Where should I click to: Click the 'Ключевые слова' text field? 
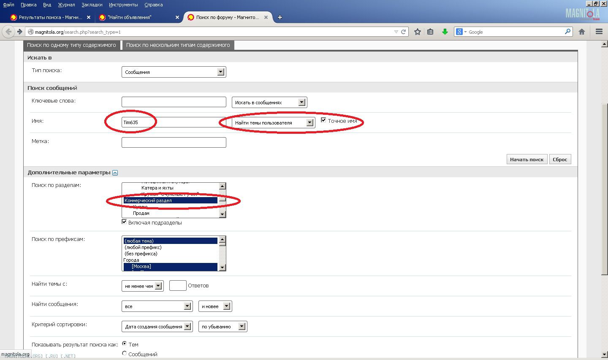point(174,102)
